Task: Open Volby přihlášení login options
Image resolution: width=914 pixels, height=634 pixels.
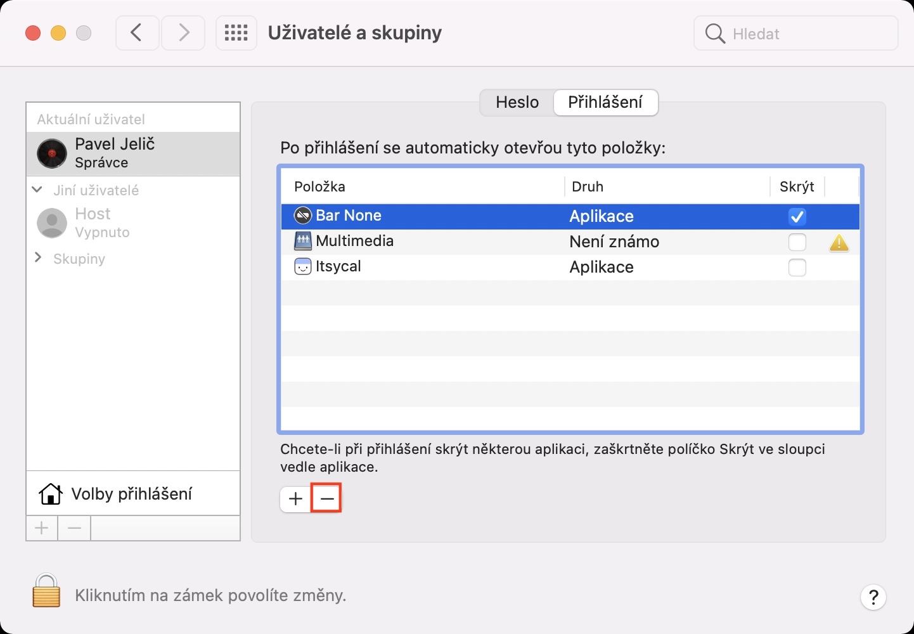Action: coord(132,494)
